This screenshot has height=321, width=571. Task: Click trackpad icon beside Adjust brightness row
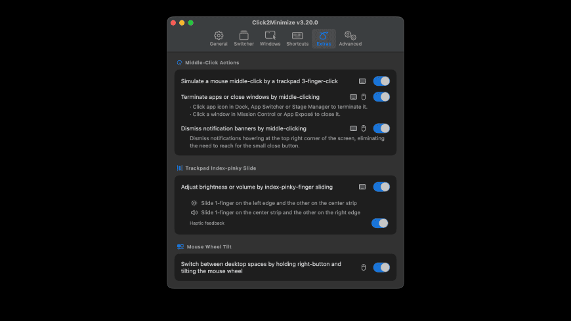362,187
